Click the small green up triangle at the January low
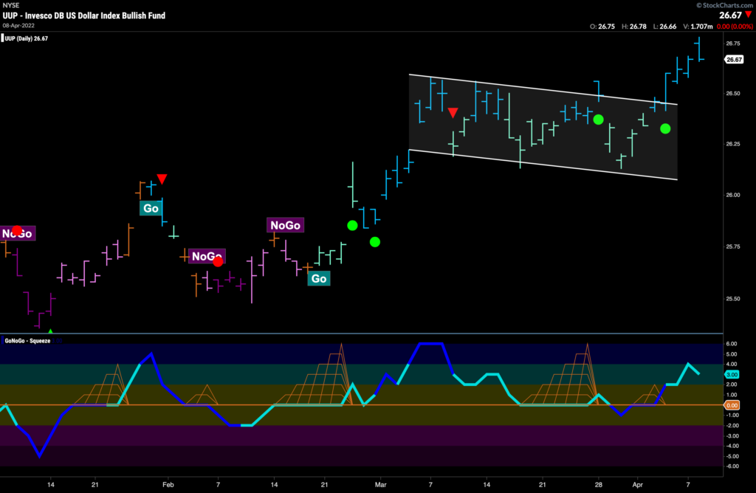 point(51,331)
